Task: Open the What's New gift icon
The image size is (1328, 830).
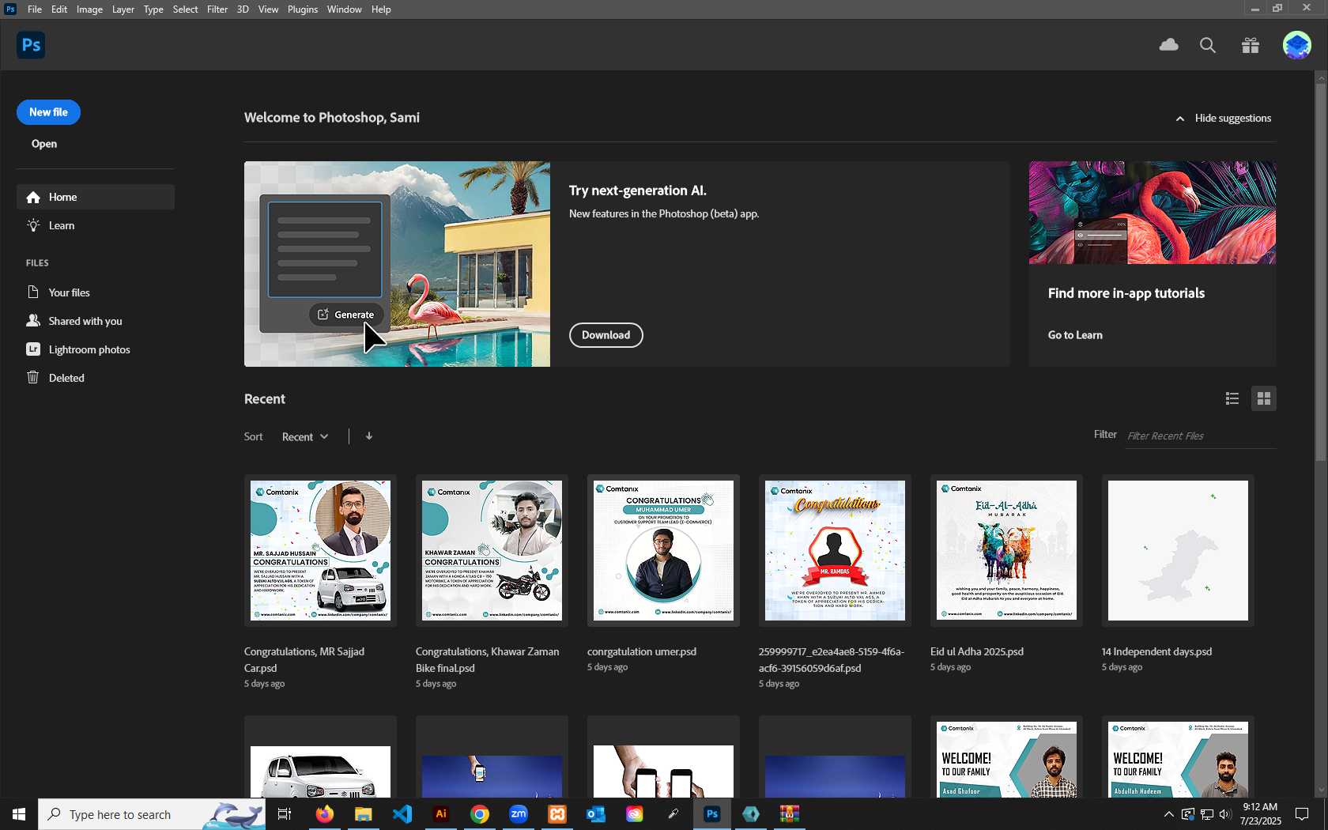Action: [x=1251, y=45]
